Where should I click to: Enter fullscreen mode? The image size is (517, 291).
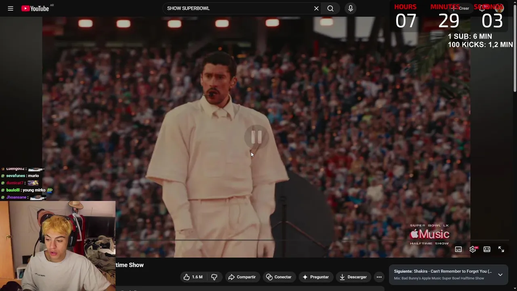(501, 249)
